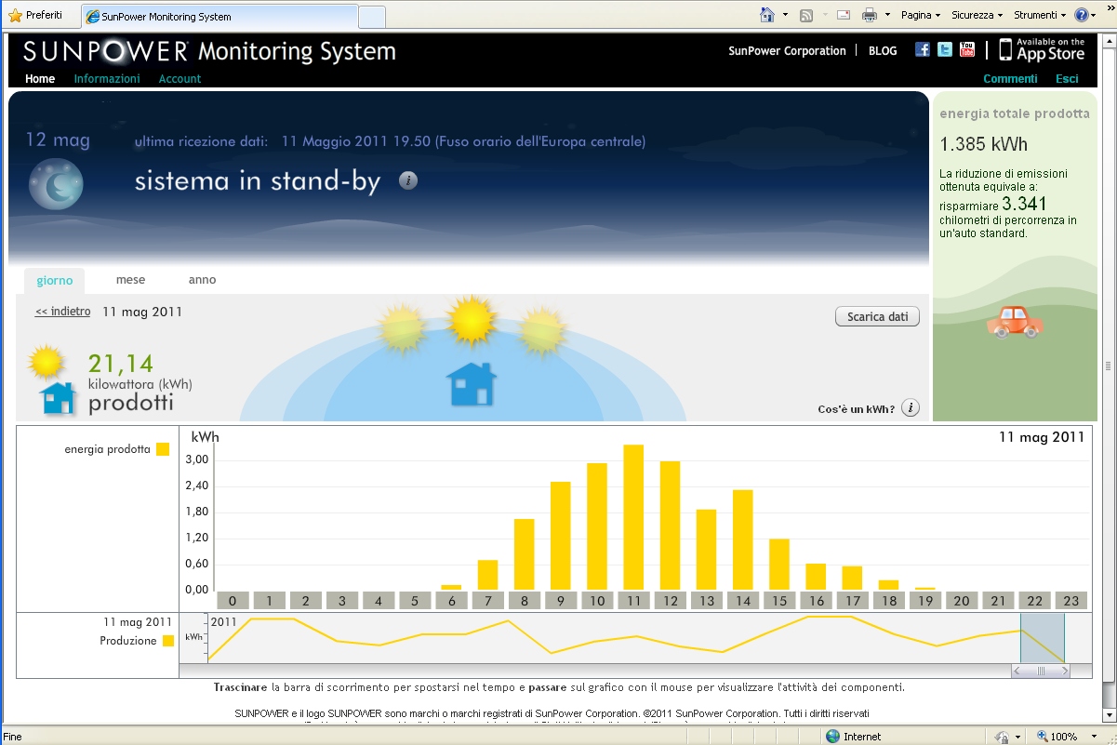Click the zoom magnifier icon in status bar
Screen dimensions: 1117x745
(x=1044, y=737)
